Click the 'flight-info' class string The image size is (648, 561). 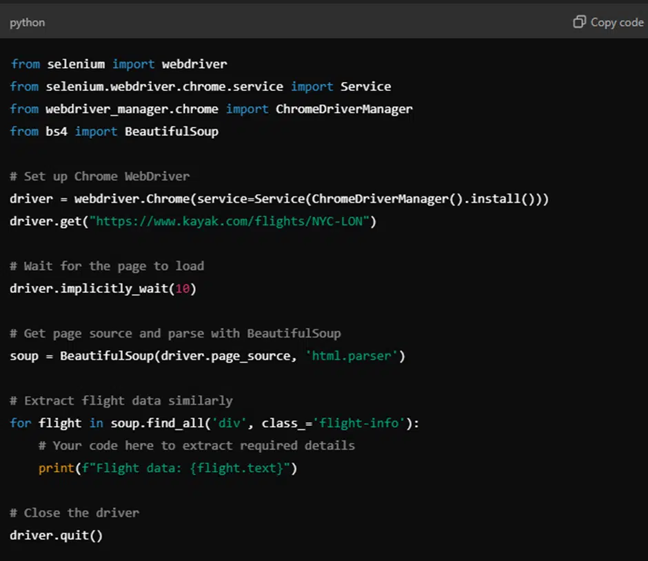(x=358, y=423)
